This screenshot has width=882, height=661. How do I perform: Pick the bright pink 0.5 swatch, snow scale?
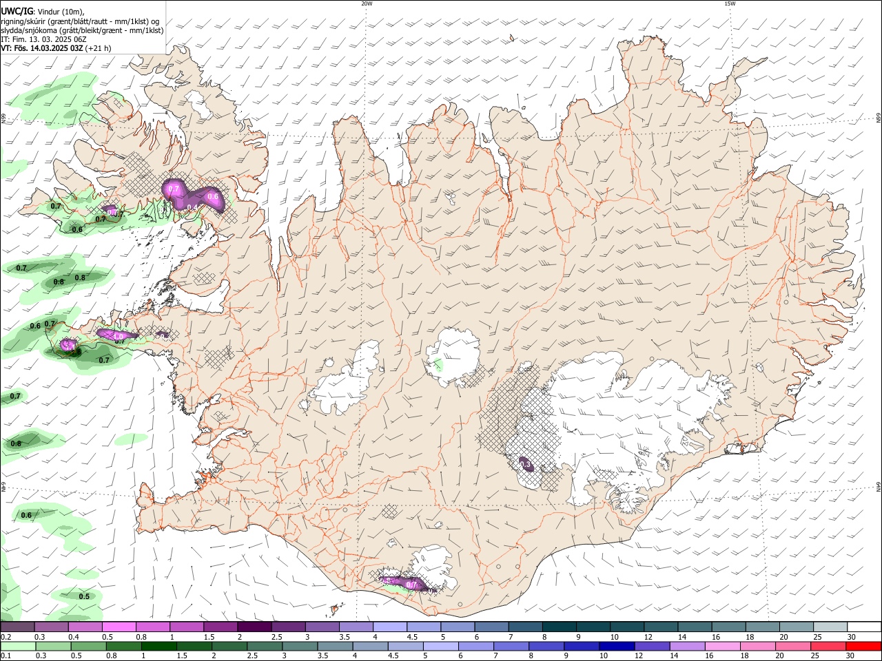(x=119, y=627)
